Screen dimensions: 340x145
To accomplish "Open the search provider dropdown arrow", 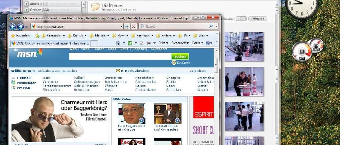I will click(216, 26).
